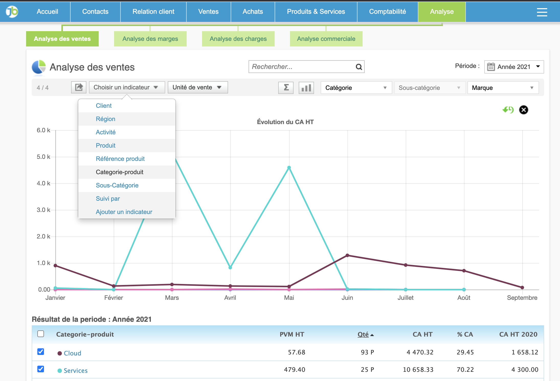Image resolution: width=560 pixels, height=381 pixels.
Task: Open the Année 2021 period dropdown
Action: point(514,67)
